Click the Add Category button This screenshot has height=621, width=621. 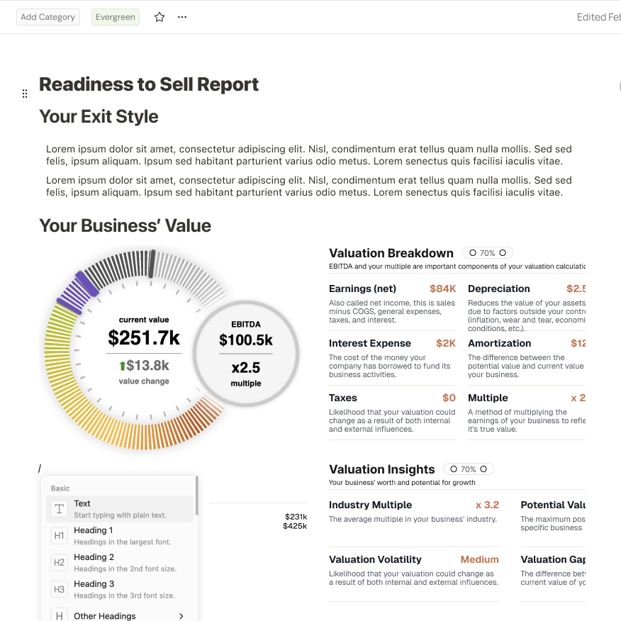click(x=47, y=16)
